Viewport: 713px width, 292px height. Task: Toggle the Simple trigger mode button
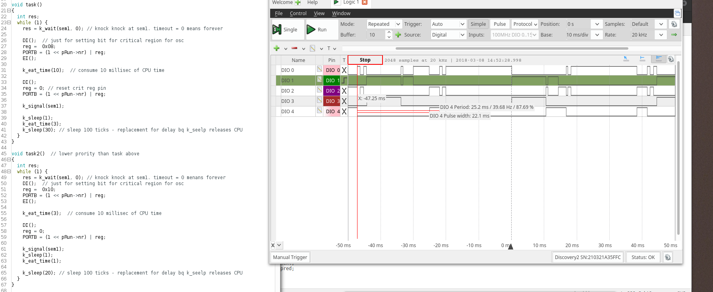(x=478, y=24)
